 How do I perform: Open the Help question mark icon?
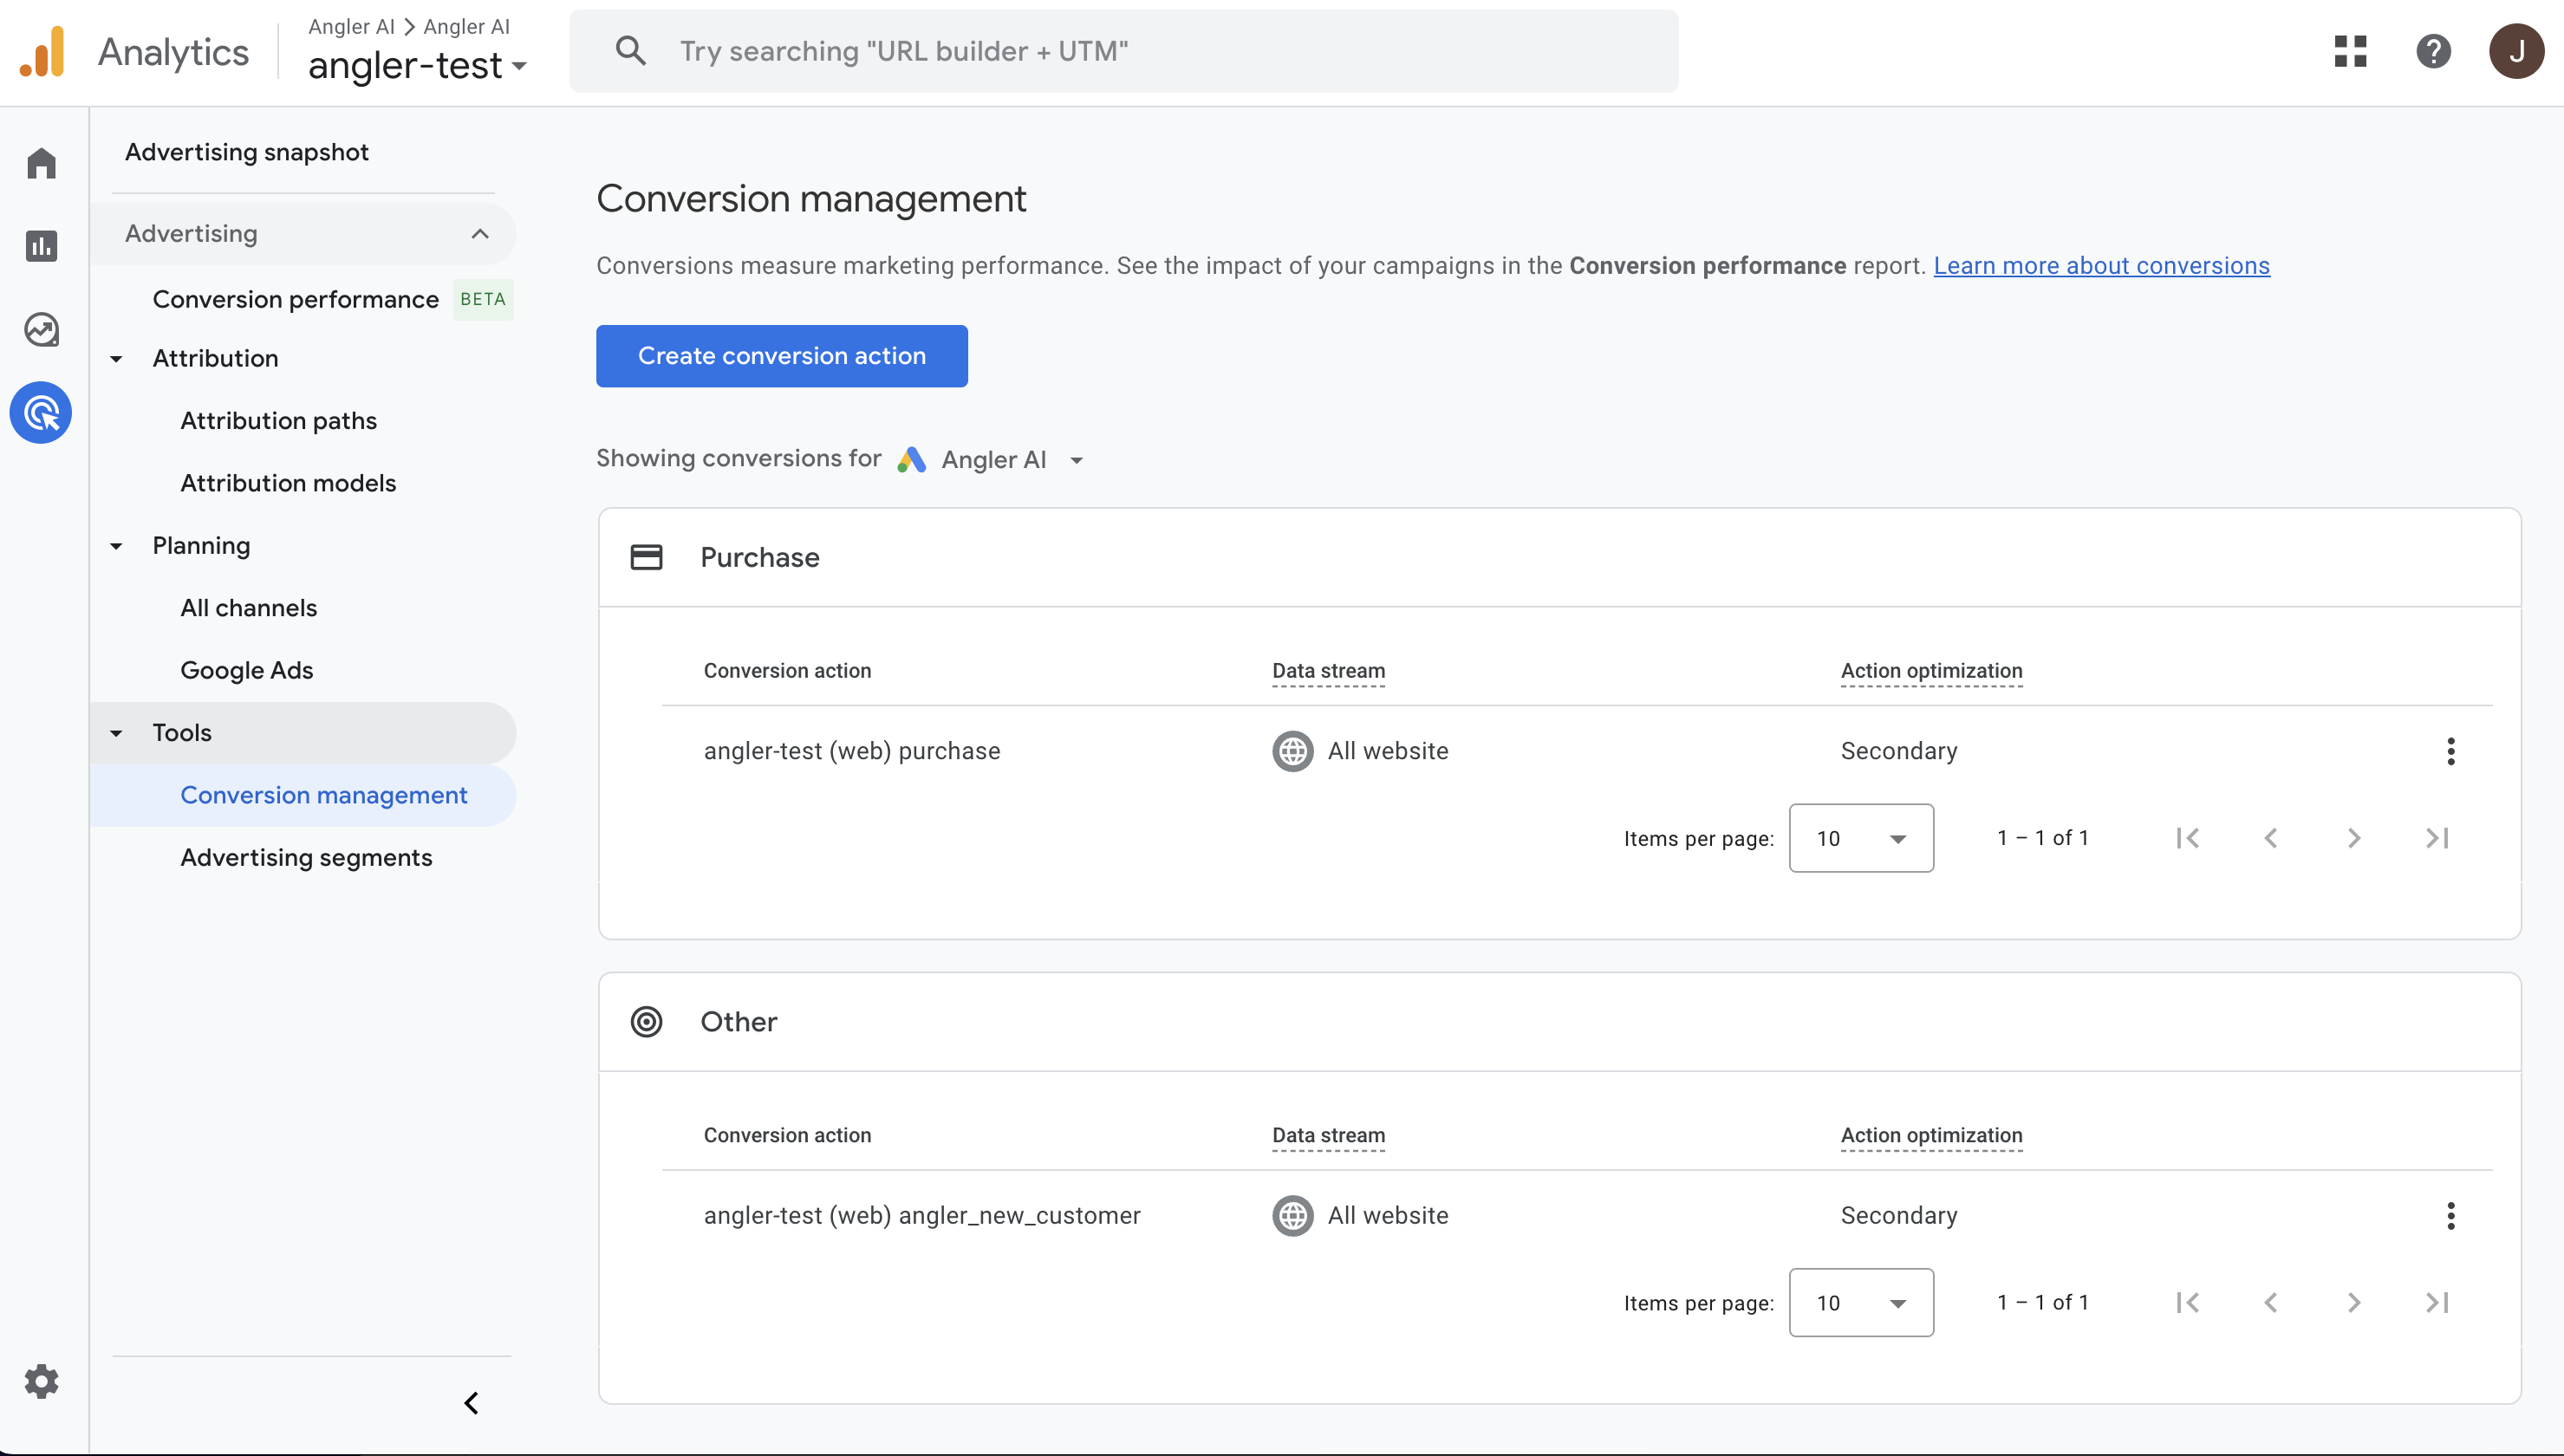click(x=2433, y=51)
